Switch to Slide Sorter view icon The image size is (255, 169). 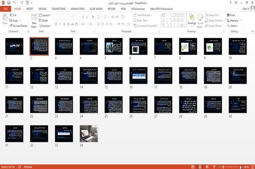point(200,167)
